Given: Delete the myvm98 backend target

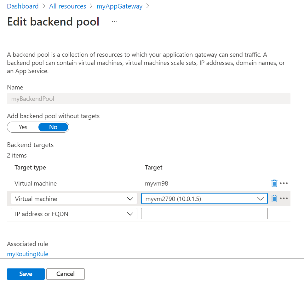Looking at the screenshot, I should pyautogui.click(x=274, y=183).
